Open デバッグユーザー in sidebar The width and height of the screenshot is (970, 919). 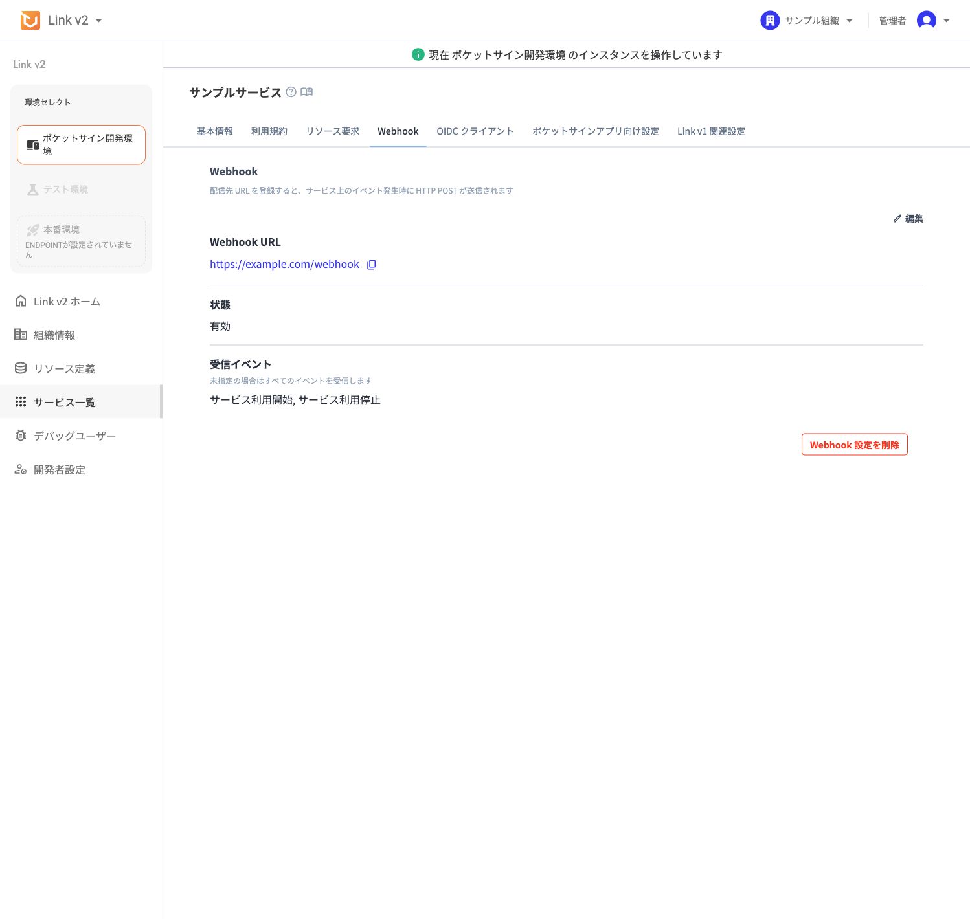click(x=81, y=436)
